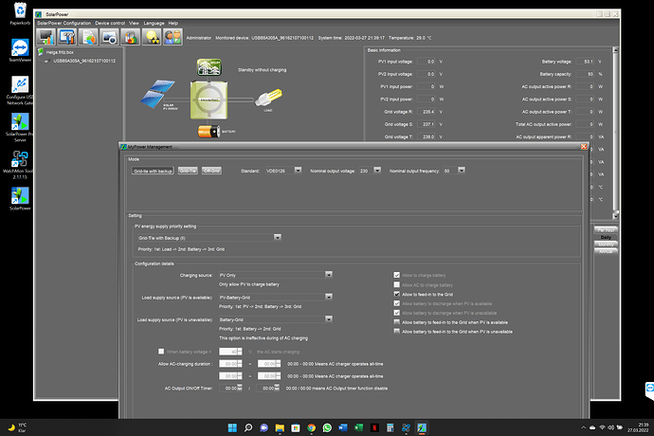Click the utility grid icon in diagram
This screenshot has width=654, height=436.
click(209, 67)
